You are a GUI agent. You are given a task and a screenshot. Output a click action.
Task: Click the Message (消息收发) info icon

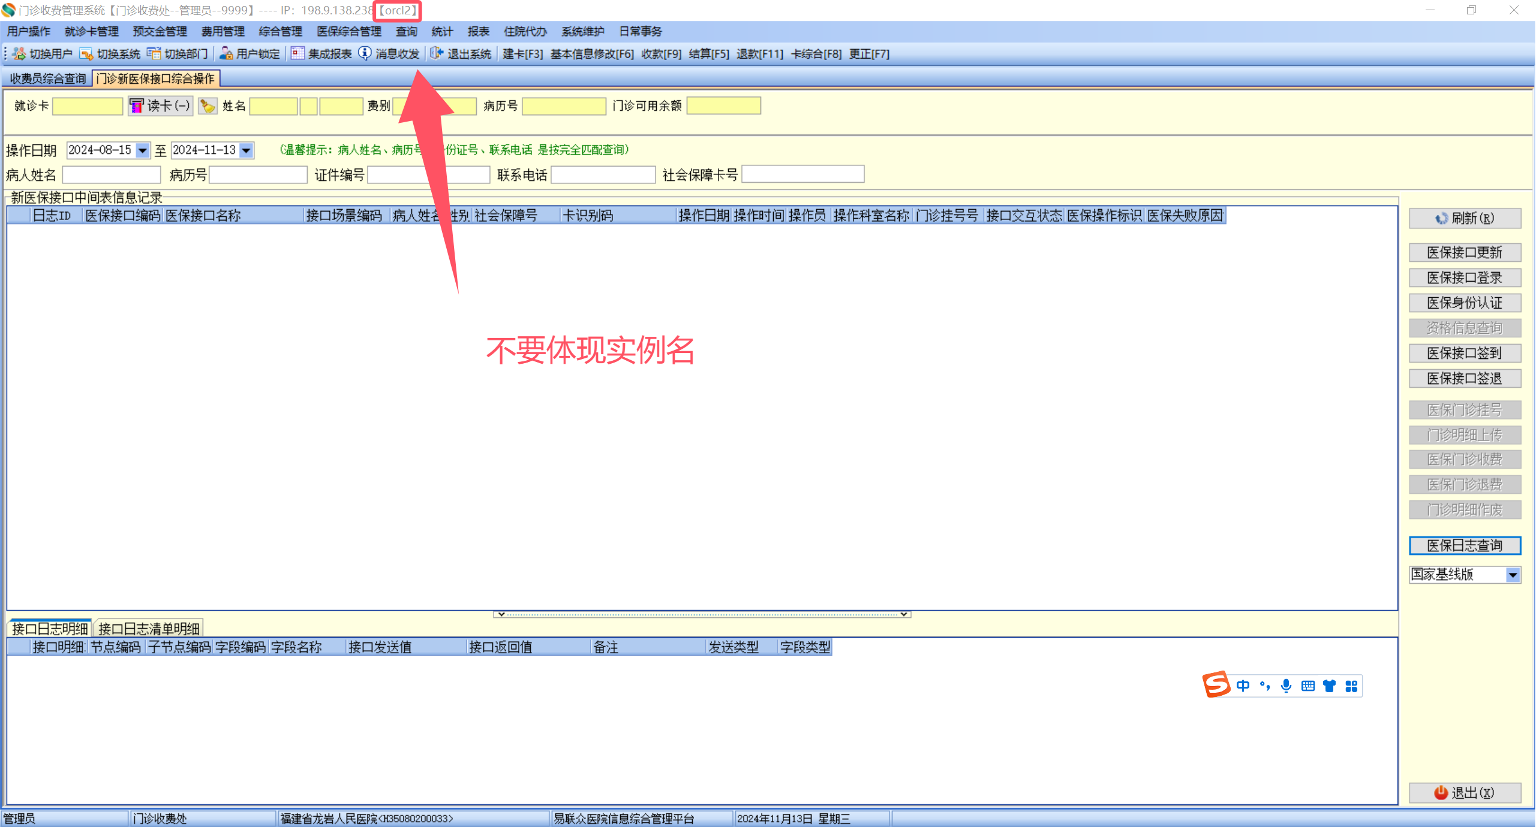click(x=365, y=54)
